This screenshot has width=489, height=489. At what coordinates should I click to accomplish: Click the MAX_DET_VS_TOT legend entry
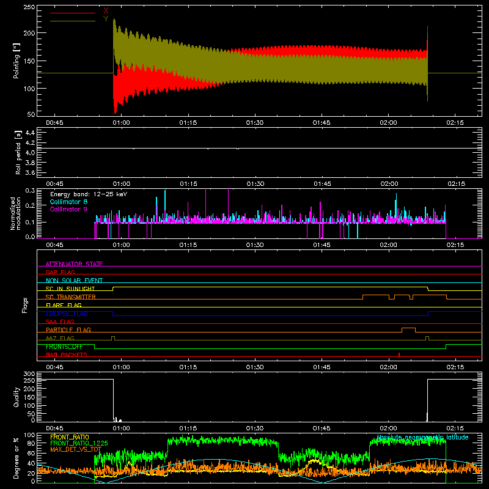pos(76,449)
